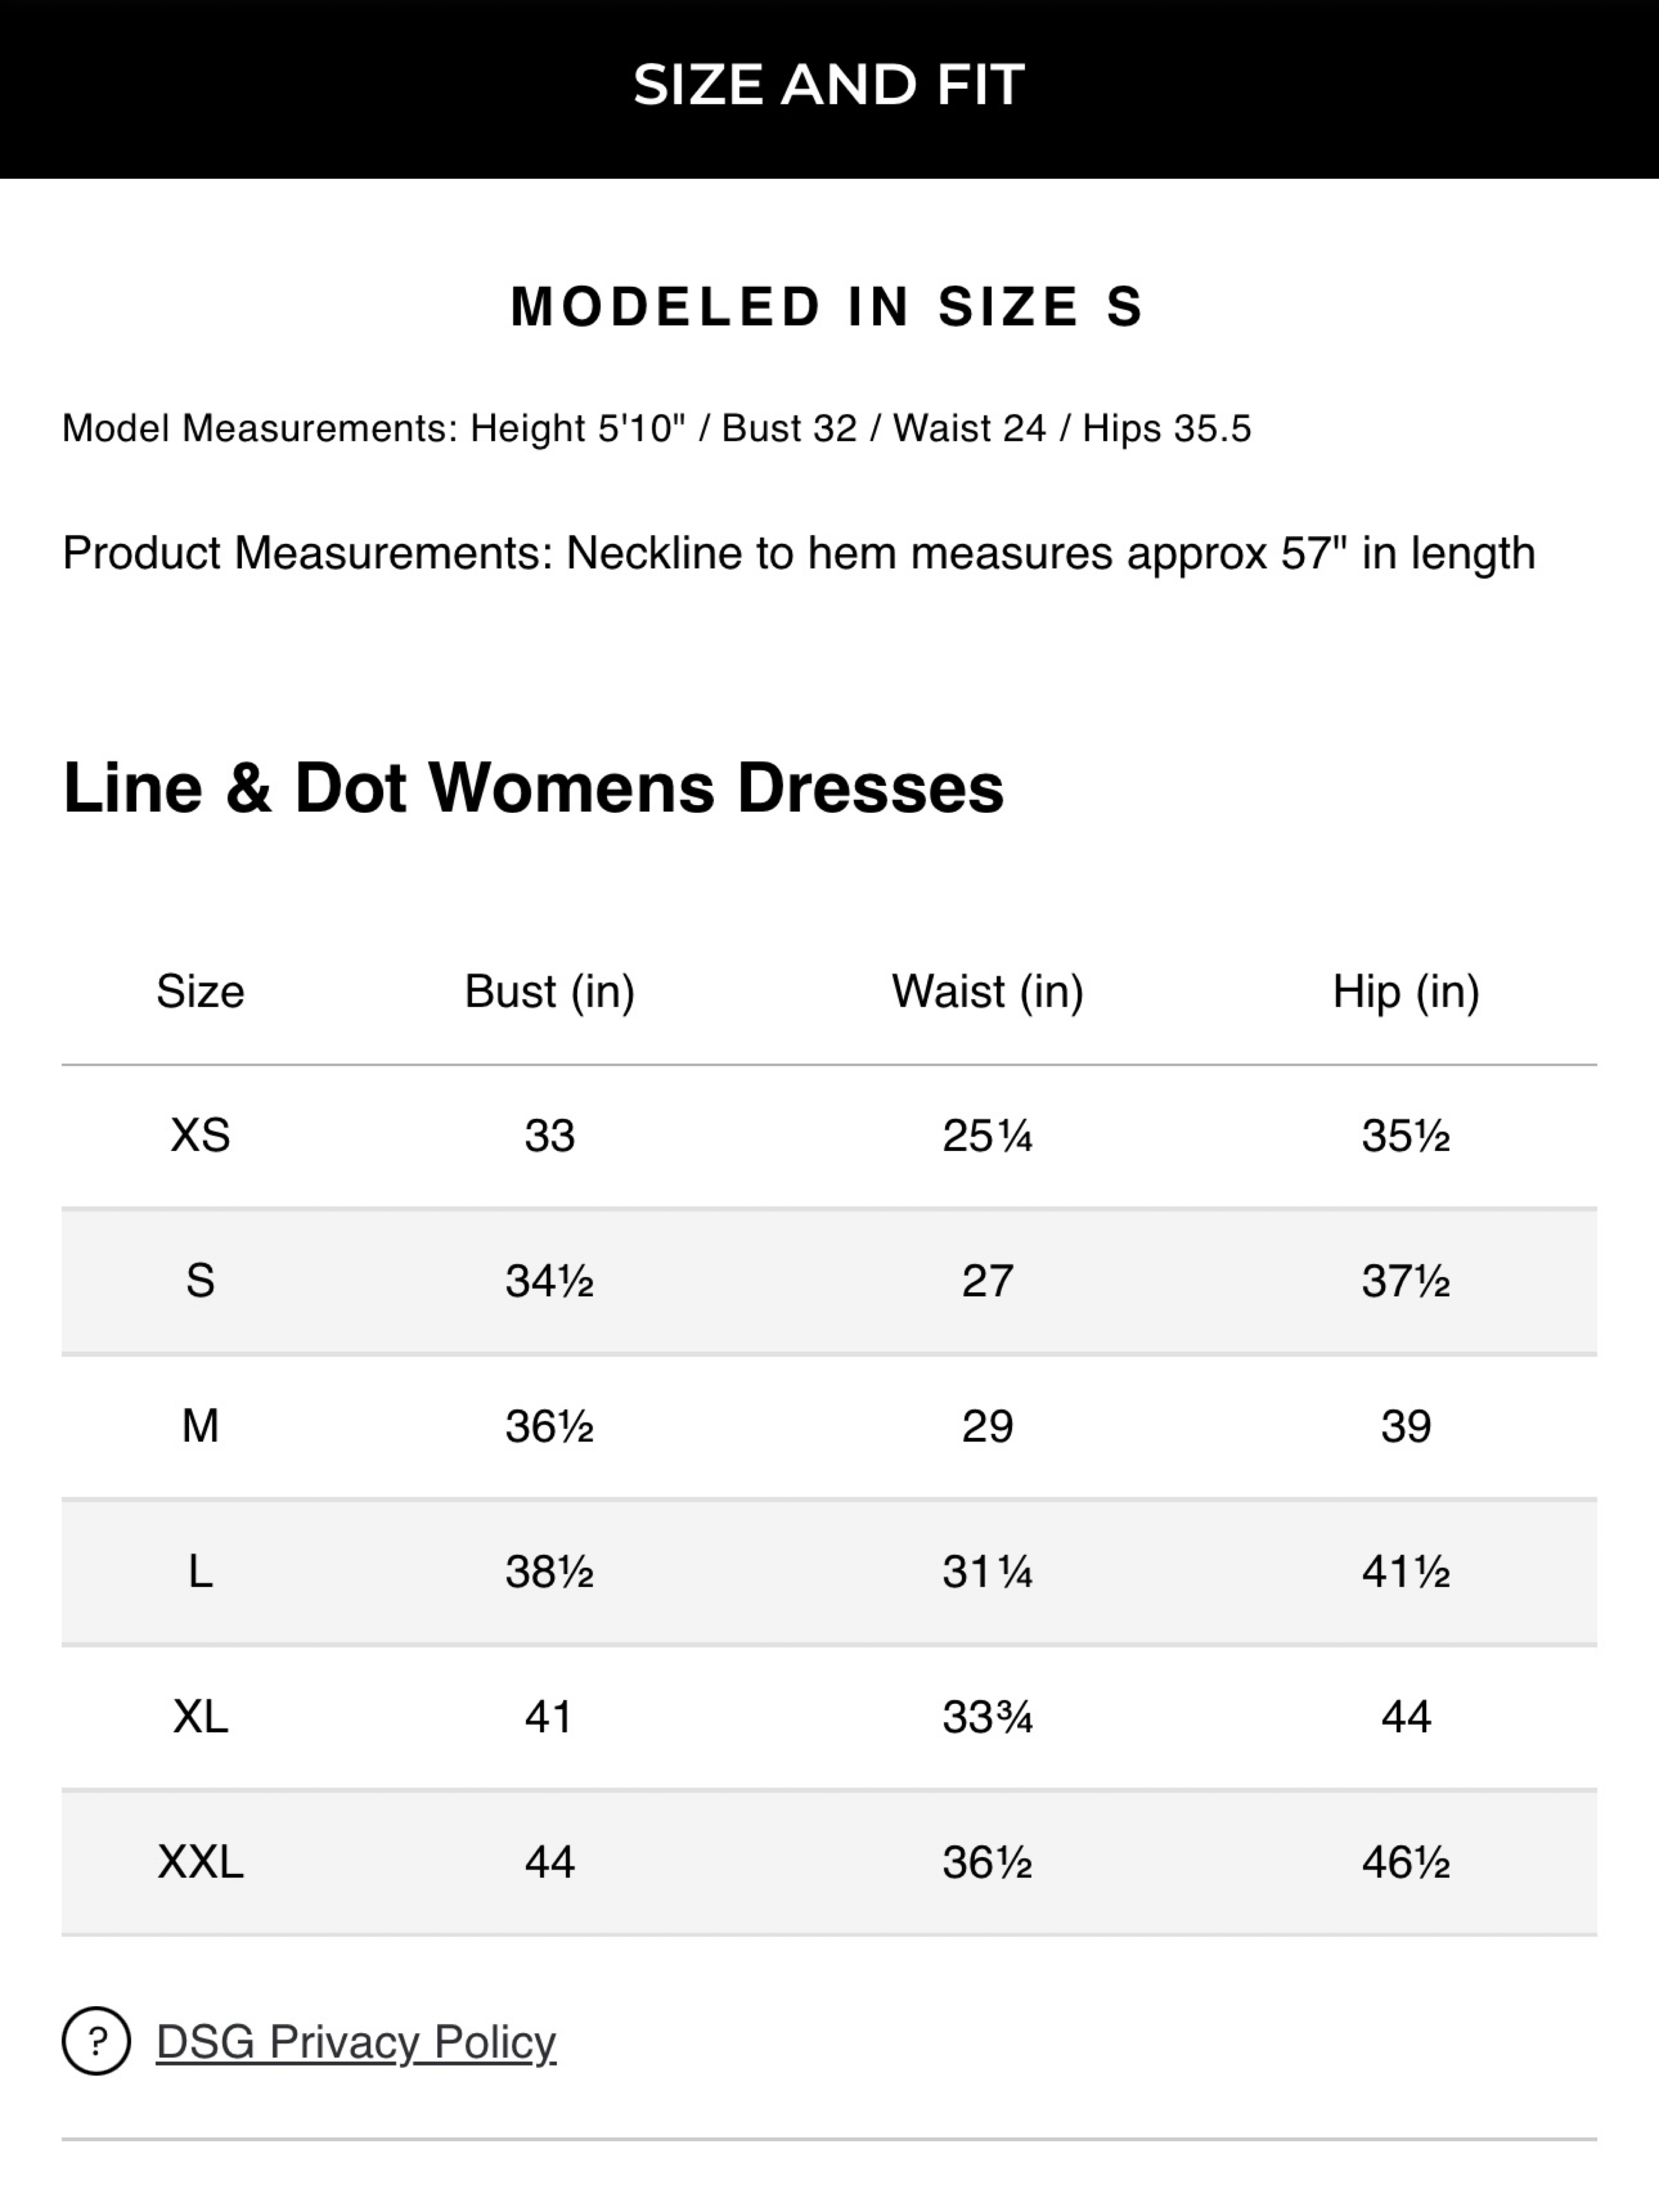Select the L size row label
The image size is (1659, 2212).
[200, 1572]
